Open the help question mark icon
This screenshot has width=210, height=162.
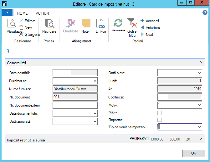205,12
